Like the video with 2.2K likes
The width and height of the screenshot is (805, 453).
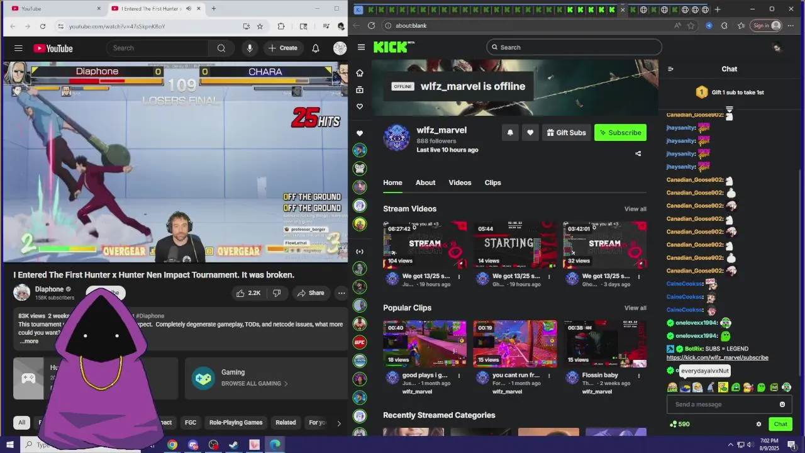point(248,293)
